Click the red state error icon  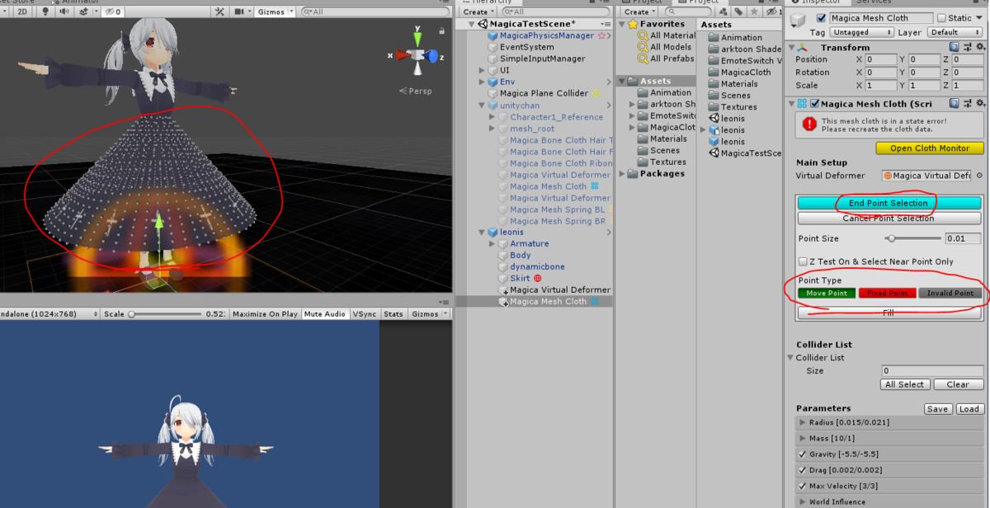810,125
